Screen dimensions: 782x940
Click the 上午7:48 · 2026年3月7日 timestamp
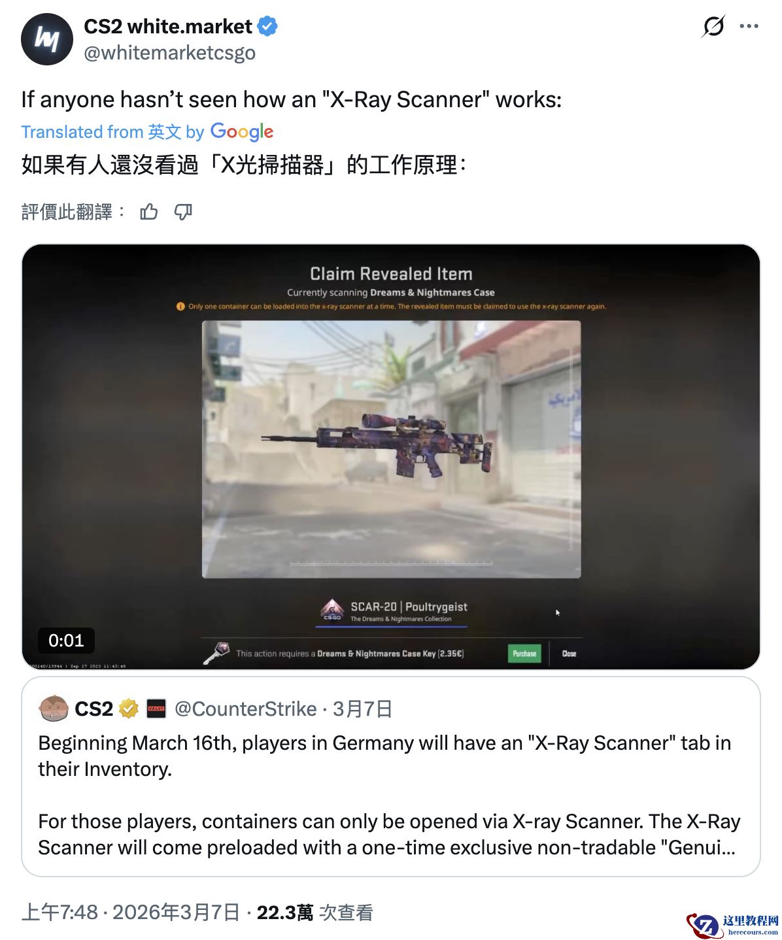coord(131,913)
